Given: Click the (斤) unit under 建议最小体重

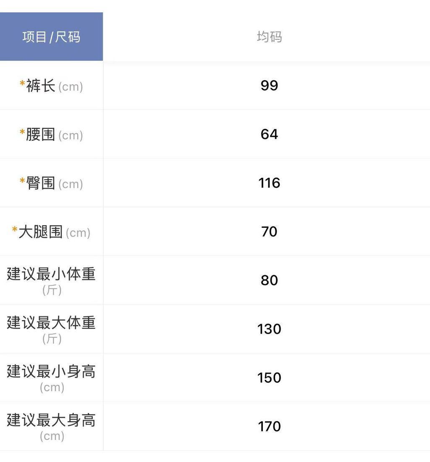Looking at the screenshot, I should (x=52, y=290).
